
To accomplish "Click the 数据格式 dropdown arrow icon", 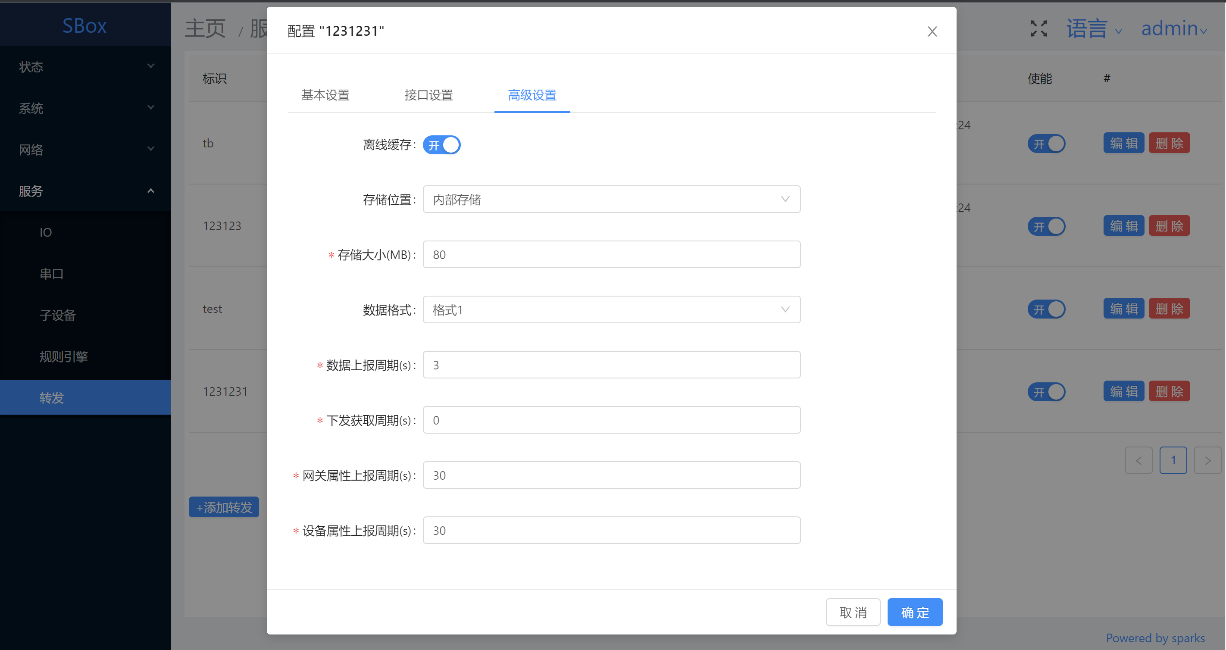I will click(785, 309).
